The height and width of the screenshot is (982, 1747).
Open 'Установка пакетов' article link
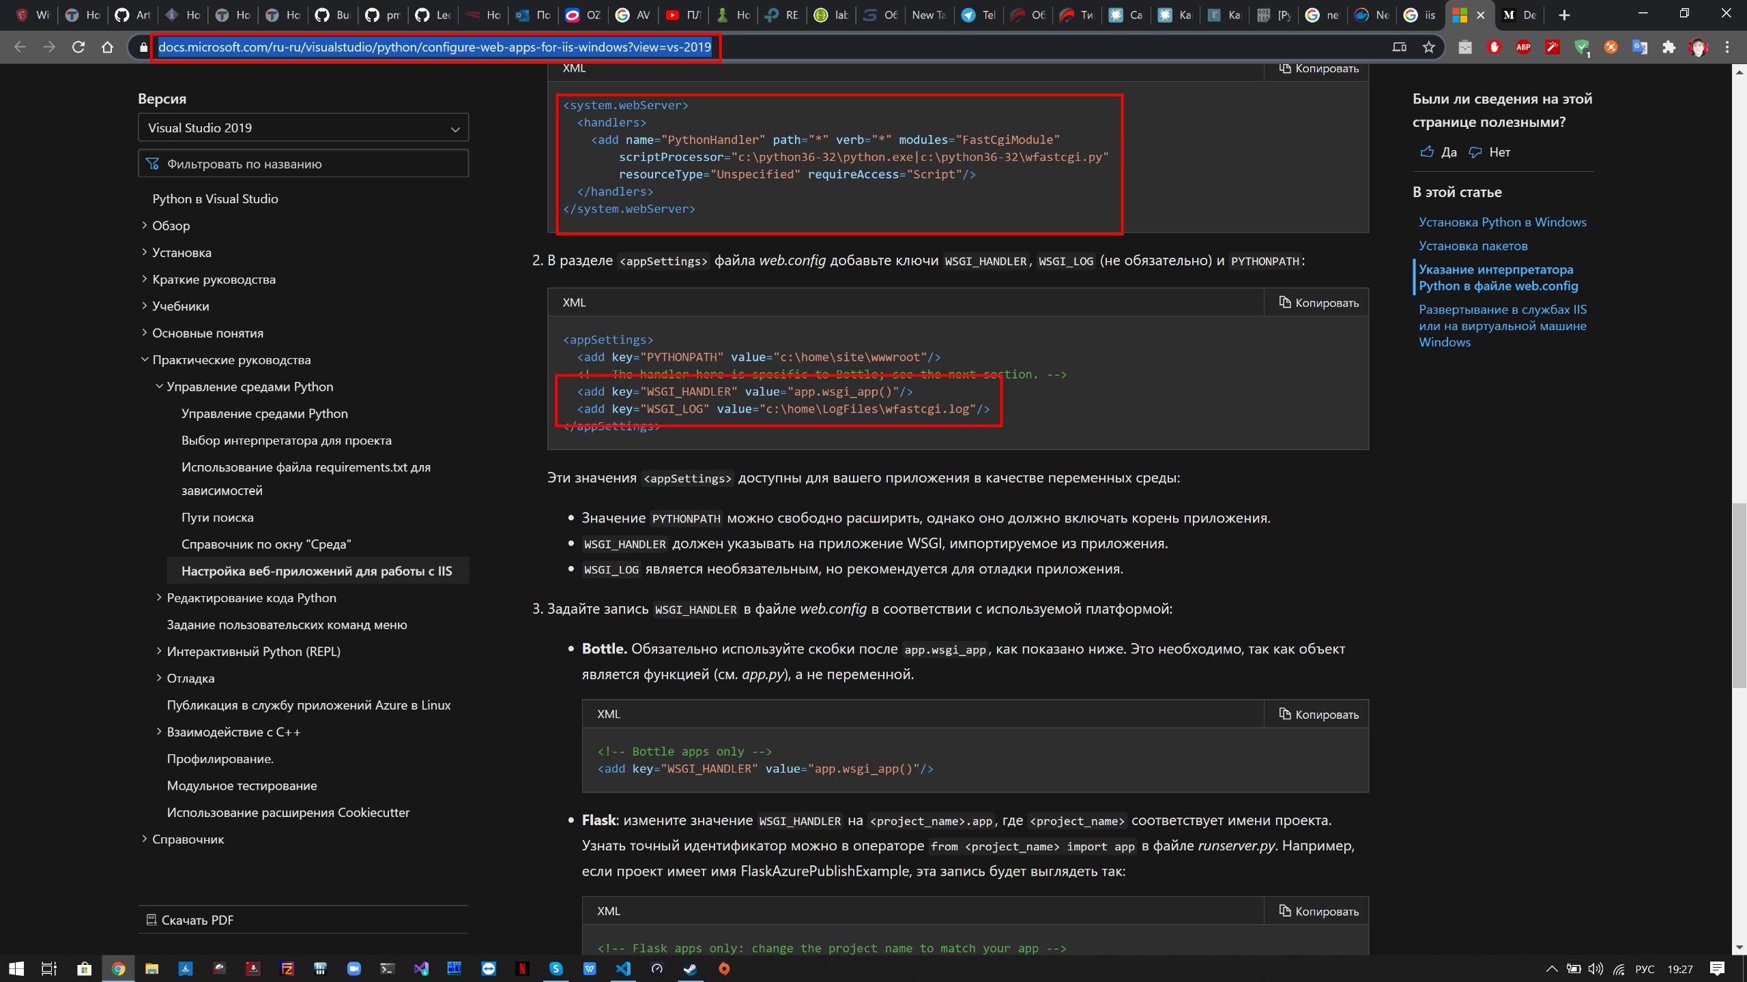pyautogui.click(x=1473, y=245)
